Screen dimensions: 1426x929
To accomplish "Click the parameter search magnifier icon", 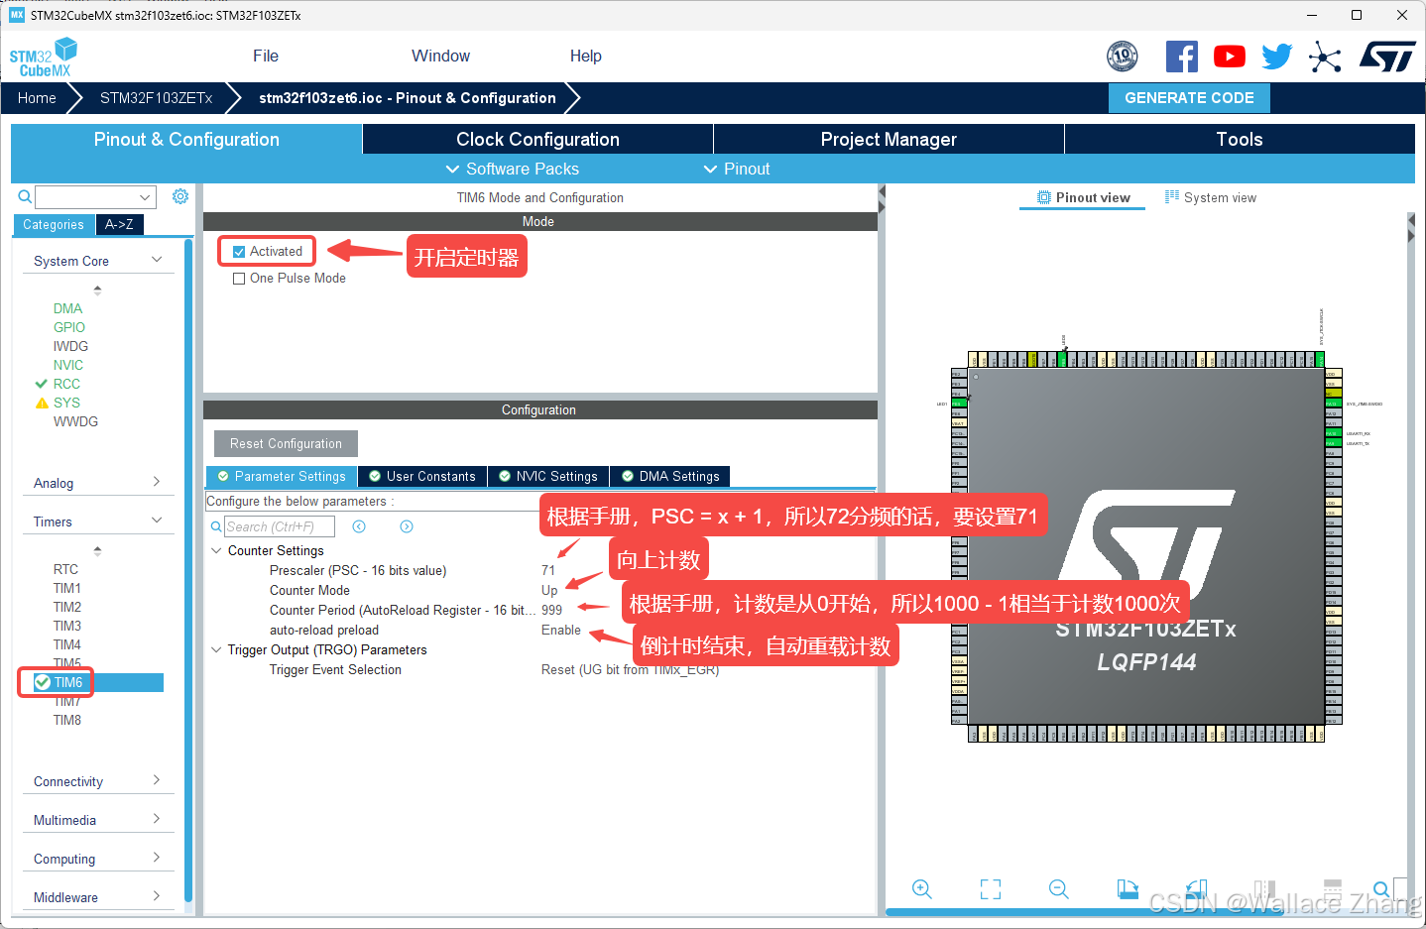I will click(217, 526).
